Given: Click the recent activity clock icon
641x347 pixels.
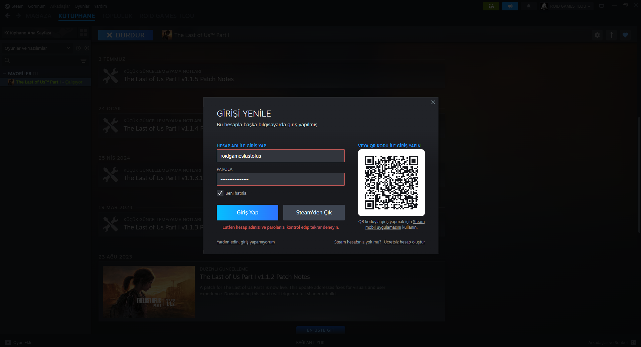Looking at the screenshot, I should click(78, 48).
